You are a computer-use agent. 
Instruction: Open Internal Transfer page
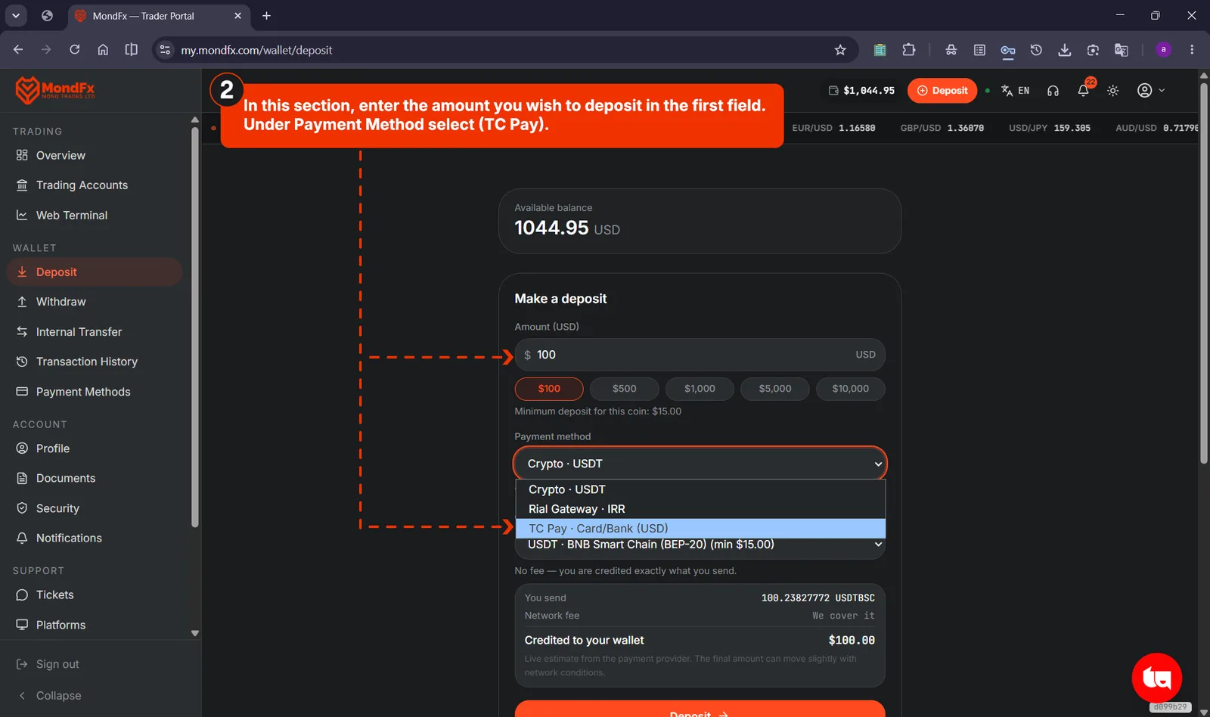[95, 332]
